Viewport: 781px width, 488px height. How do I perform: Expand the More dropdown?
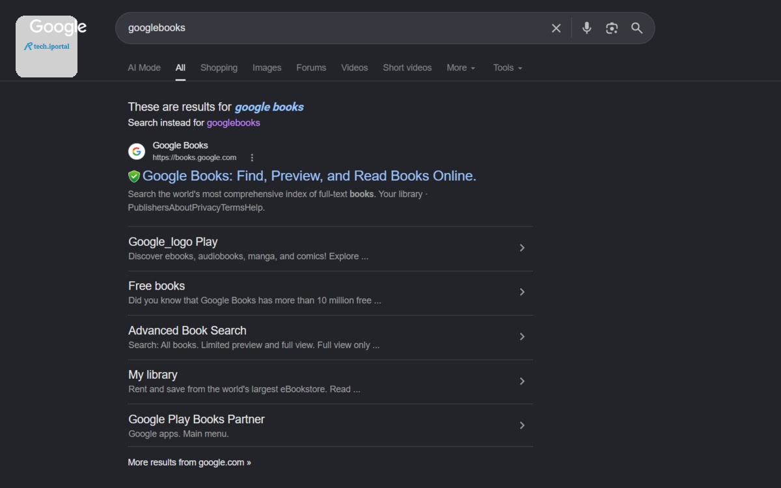pos(461,68)
